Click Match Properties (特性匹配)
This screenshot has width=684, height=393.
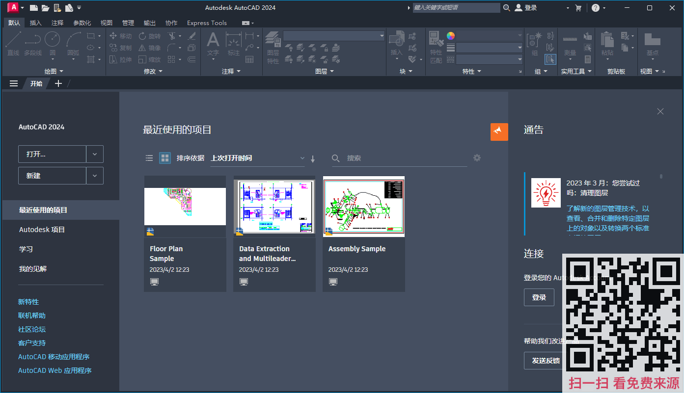coord(436,48)
